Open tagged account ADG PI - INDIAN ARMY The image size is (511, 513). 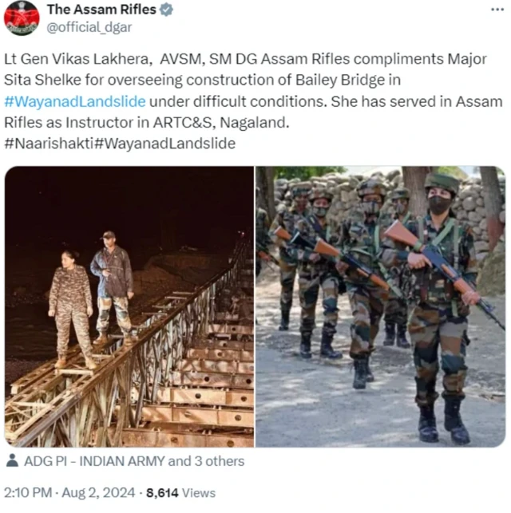click(x=94, y=461)
